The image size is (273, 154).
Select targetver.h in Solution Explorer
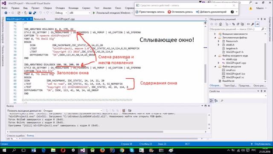point(232,48)
